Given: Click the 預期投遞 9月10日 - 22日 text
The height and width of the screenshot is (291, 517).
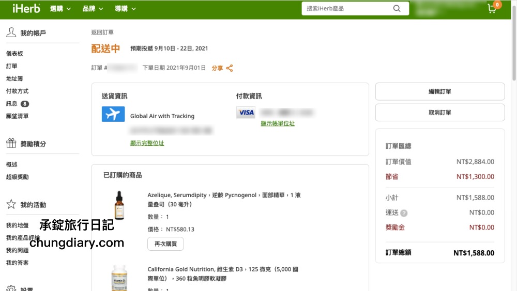Looking at the screenshot, I should (169, 48).
